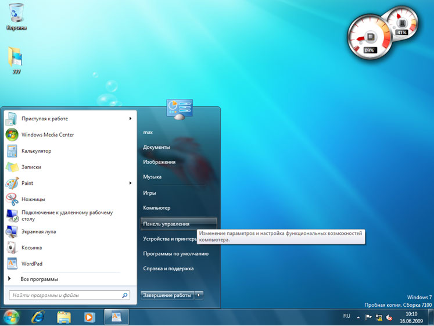Screen dimensions: 434x326
Task: Expand shutdown options arrow button
Action: pyautogui.click(x=199, y=295)
